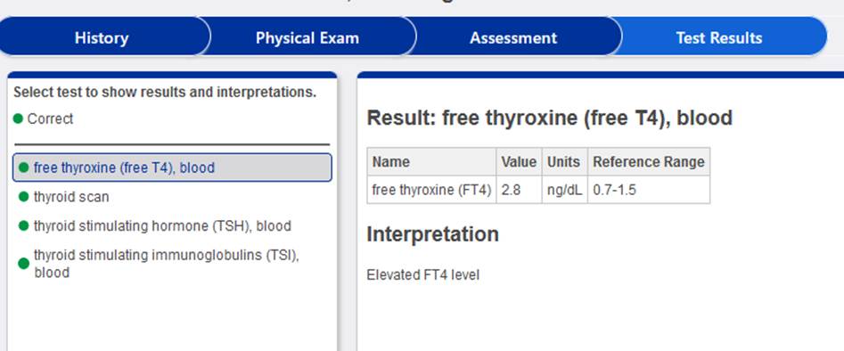Viewport: 844px width, 351px height.
Task: Click the 2.8 value cell
Action: 519,190
